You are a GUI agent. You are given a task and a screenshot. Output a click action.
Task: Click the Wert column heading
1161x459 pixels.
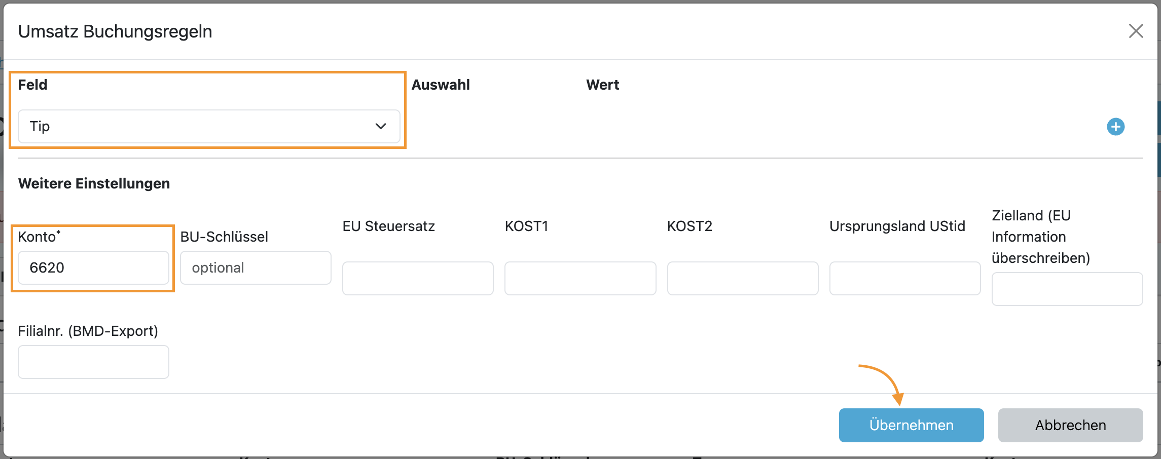point(602,85)
